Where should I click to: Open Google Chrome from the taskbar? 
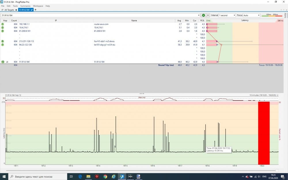point(105,177)
